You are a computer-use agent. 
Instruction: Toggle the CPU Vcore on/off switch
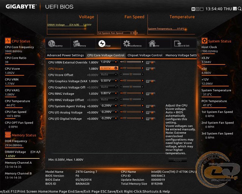point(150,69)
